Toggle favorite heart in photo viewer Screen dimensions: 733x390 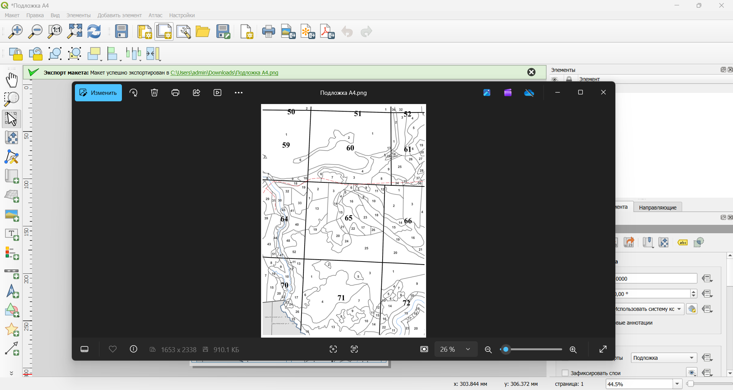[112, 349]
